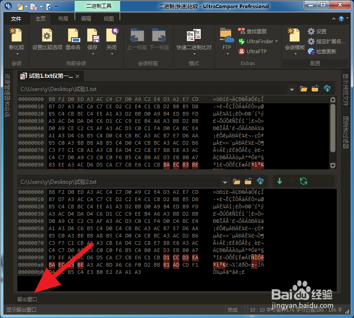The image size is (354, 318).
Task: Click the Save (保存) session icon
Action: pos(92,35)
